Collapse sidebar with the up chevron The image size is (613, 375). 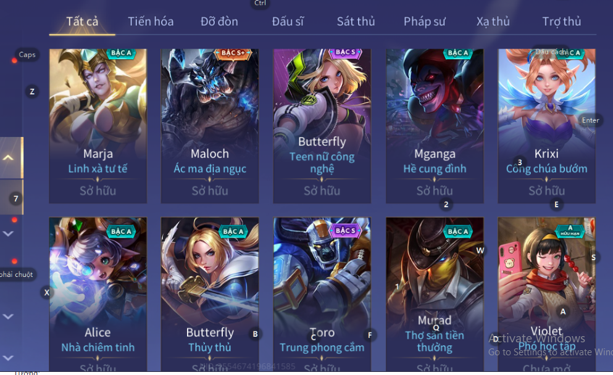[x=8, y=158]
